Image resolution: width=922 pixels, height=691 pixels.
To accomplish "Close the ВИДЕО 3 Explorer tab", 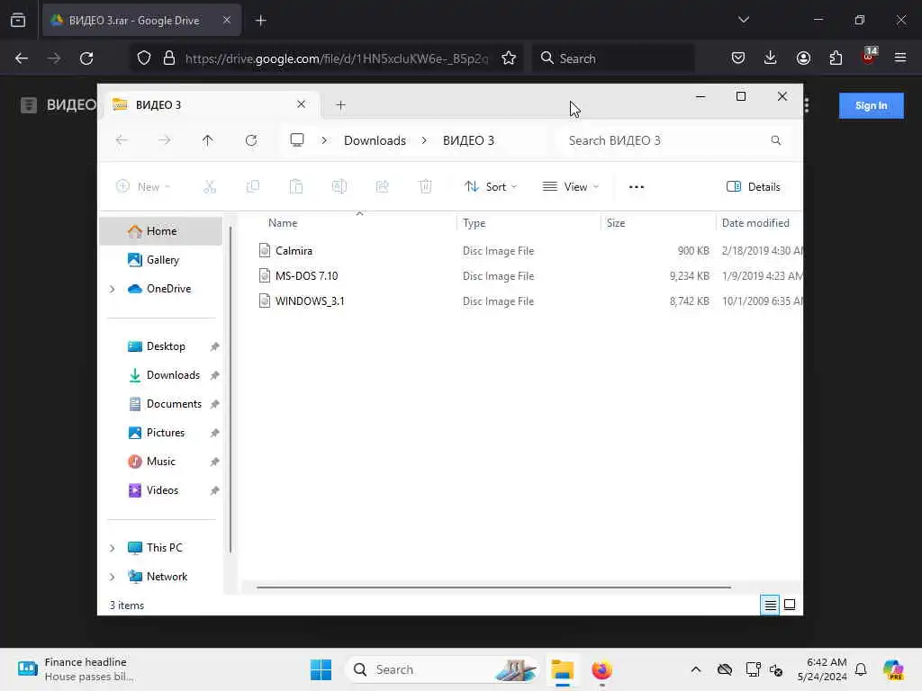I will point(301,104).
